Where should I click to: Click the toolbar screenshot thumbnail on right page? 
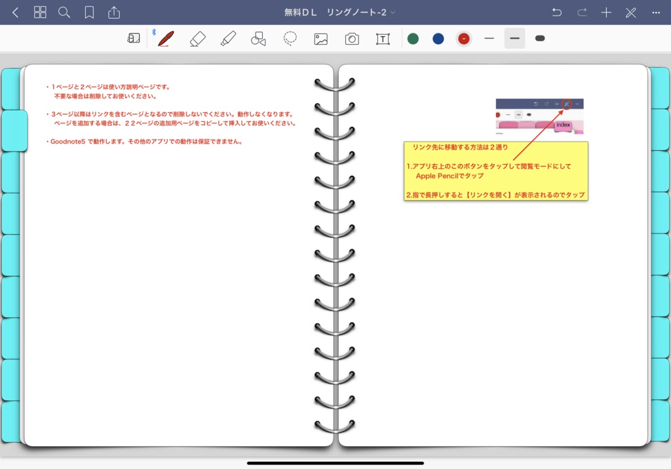pyautogui.click(x=539, y=116)
